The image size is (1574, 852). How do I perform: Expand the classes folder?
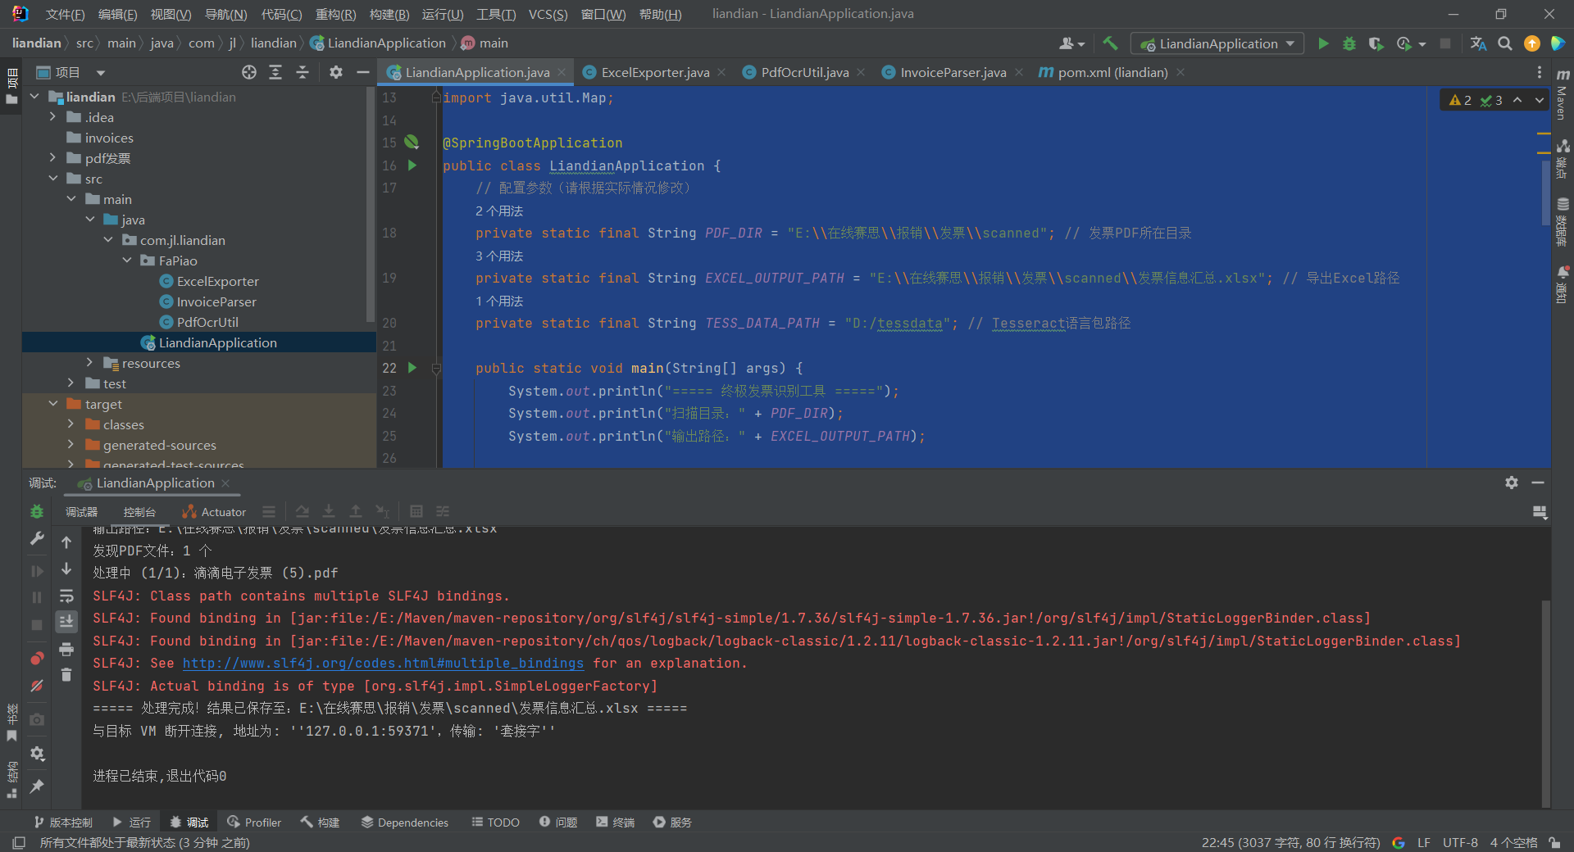71,424
